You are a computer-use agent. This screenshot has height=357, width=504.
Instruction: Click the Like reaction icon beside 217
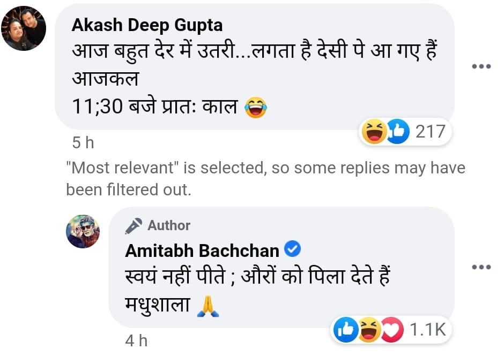coord(398,131)
